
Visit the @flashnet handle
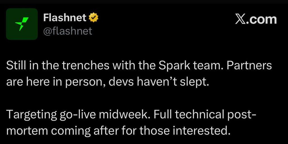[68, 31]
